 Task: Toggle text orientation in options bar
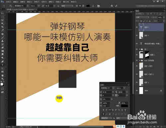[x=11, y=6]
